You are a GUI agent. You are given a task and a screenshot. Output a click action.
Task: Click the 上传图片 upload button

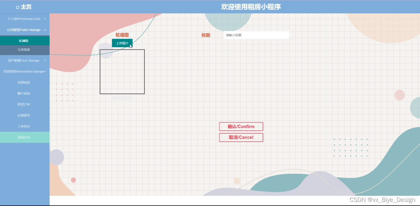tap(122, 43)
